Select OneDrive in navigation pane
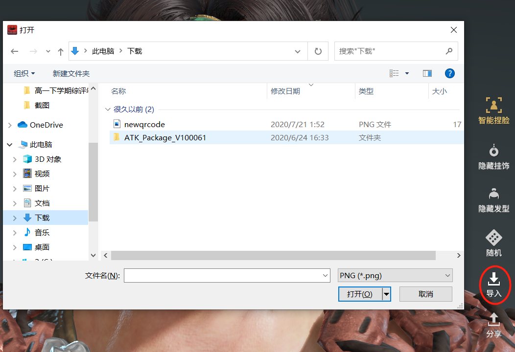This screenshot has width=515, height=352. [46, 125]
